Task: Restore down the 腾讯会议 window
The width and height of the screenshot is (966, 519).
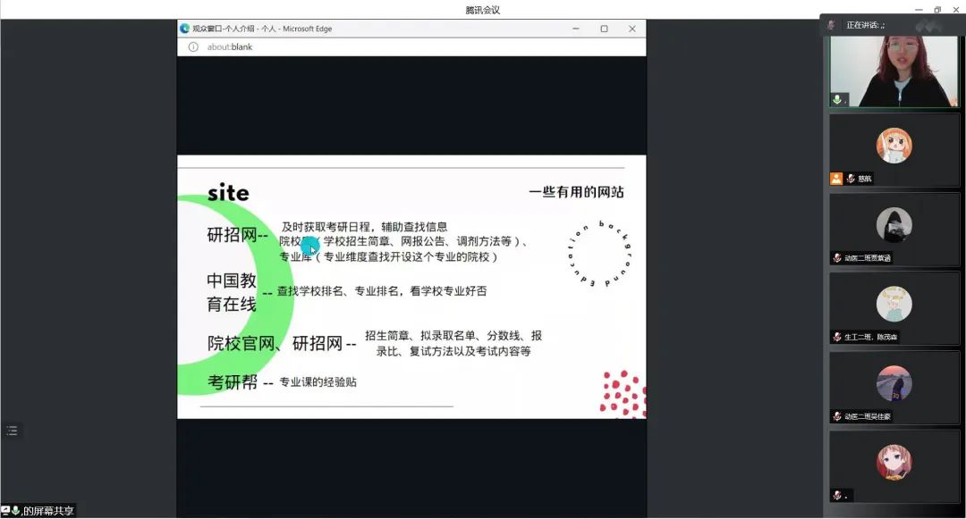Action: pos(937,10)
